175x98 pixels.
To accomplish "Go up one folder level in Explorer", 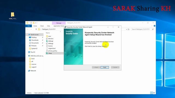I will click(36, 29).
